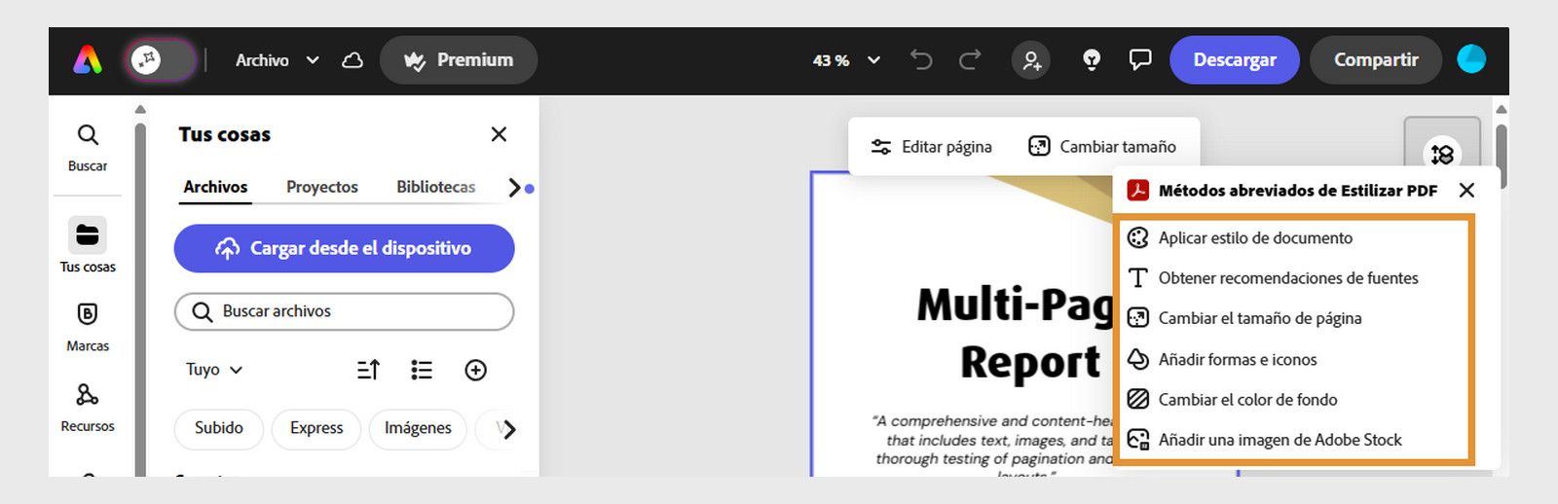Click Editar página in the floating toolbar

[932, 147]
